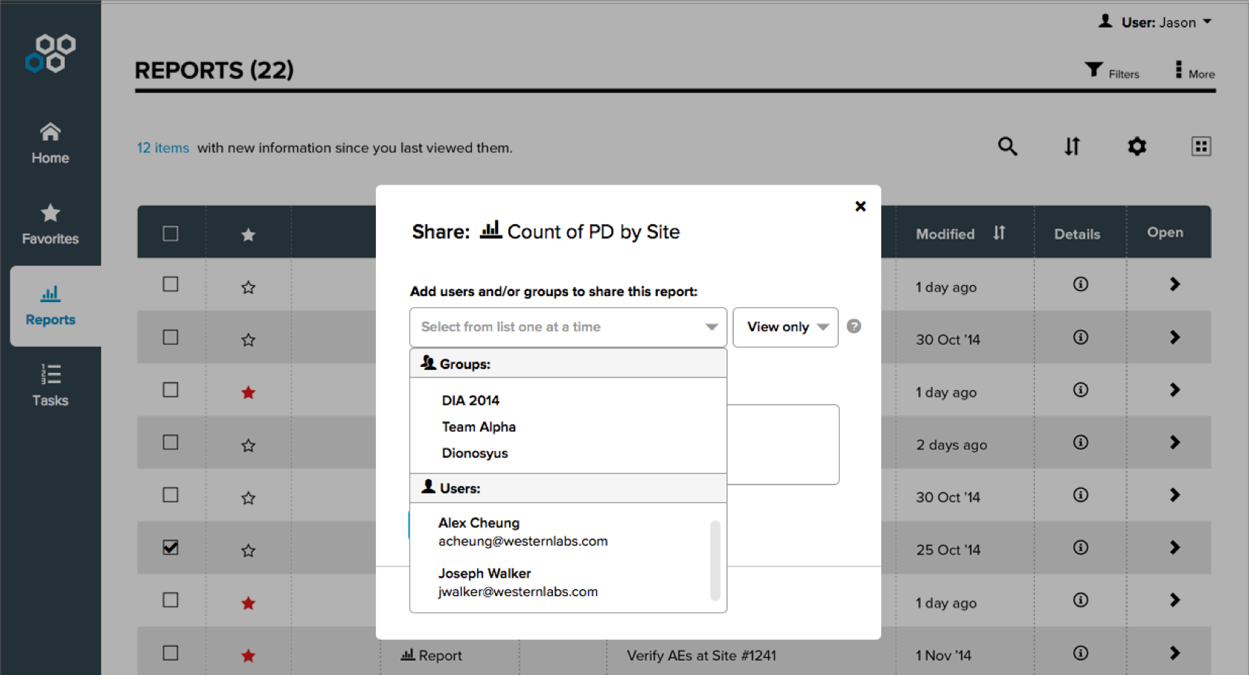This screenshot has width=1249, height=675.
Task: Open the View only permission dropdown
Action: coord(785,327)
